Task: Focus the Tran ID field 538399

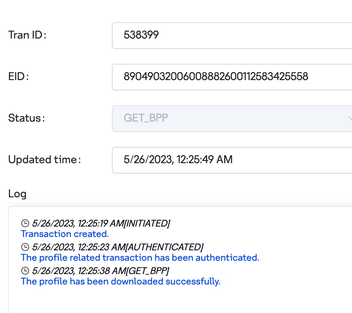Action: (232, 36)
